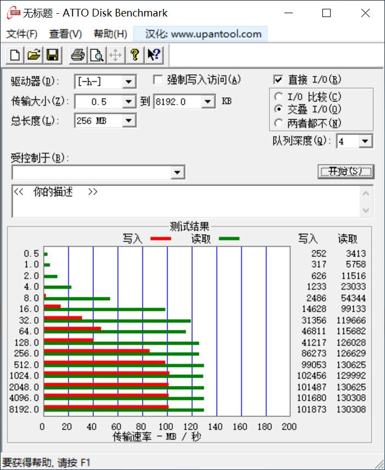The image size is (385, 470).
Task: Open the 帮助(H) menu
Action: [x=110, y=34]
